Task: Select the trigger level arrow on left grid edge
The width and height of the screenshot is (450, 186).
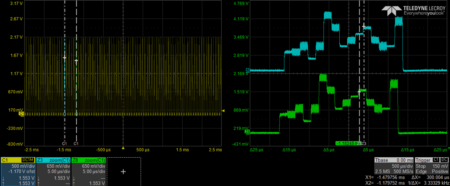Action: [223, 111]
